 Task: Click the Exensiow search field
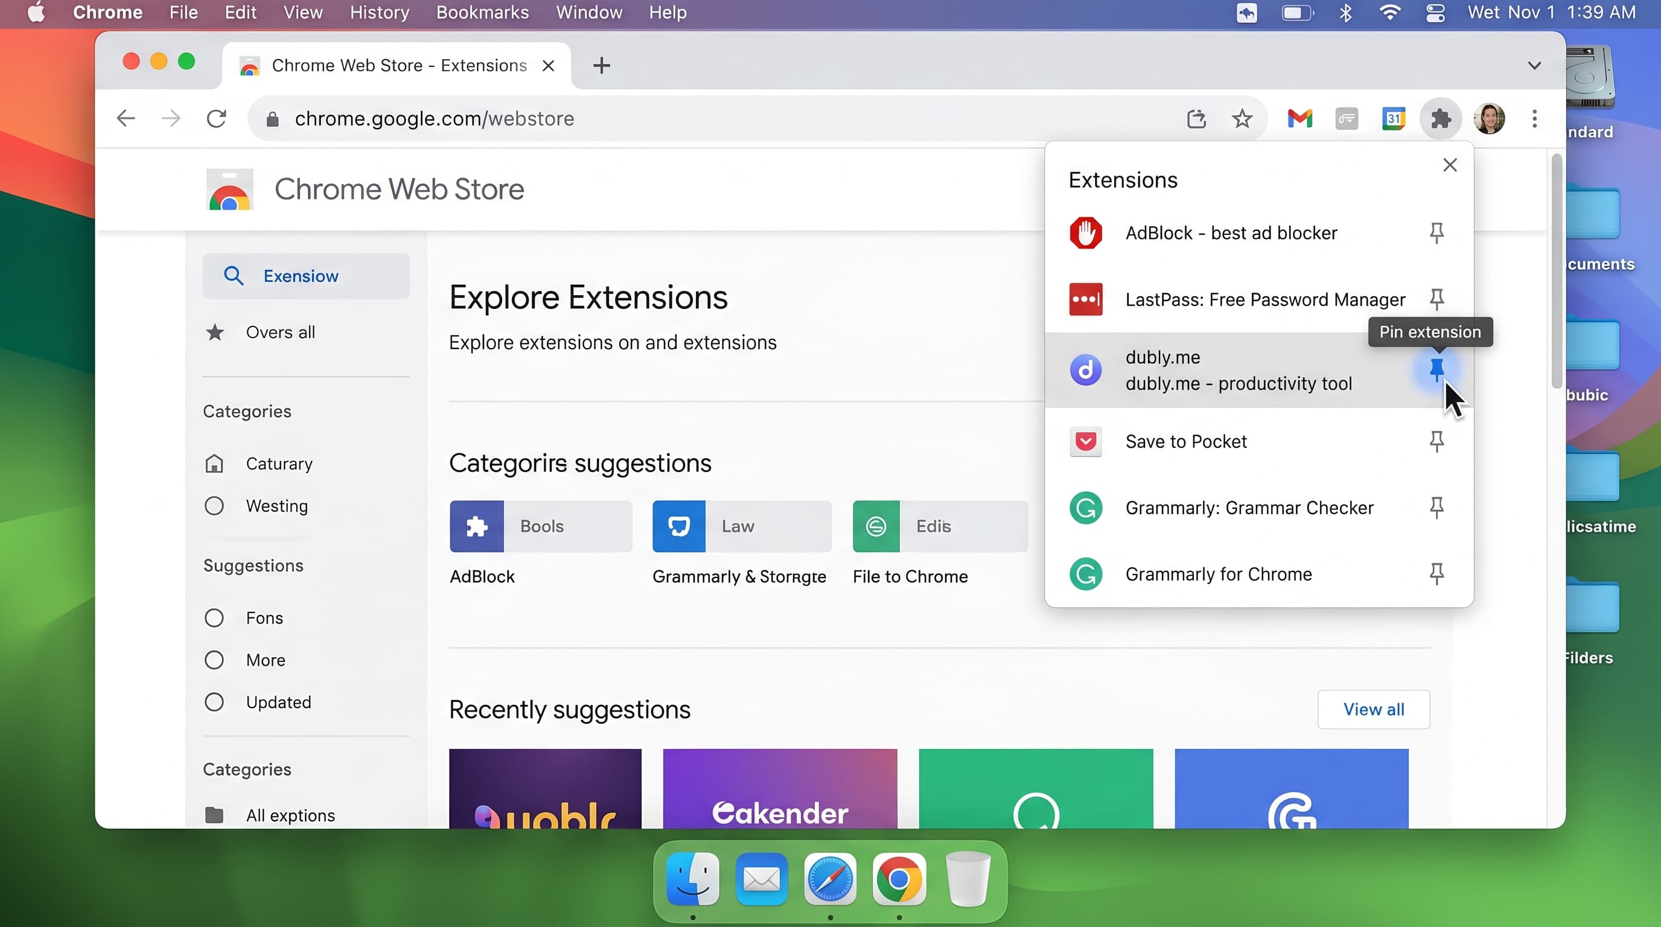coord(305,276)
